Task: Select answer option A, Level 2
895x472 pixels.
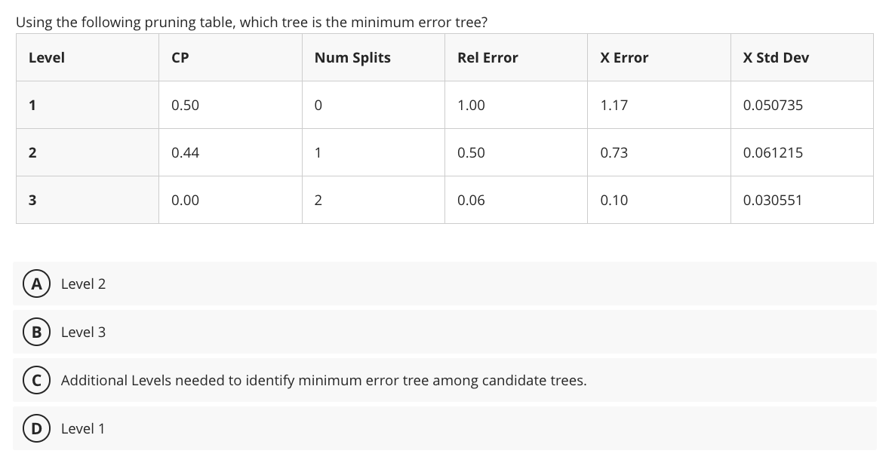Action: point(83,284)
